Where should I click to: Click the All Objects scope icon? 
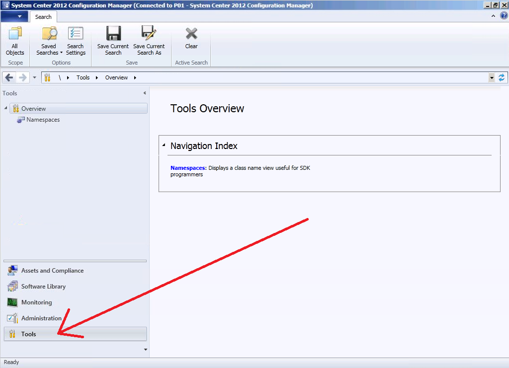pyautogui.click(x=15, y=34)
